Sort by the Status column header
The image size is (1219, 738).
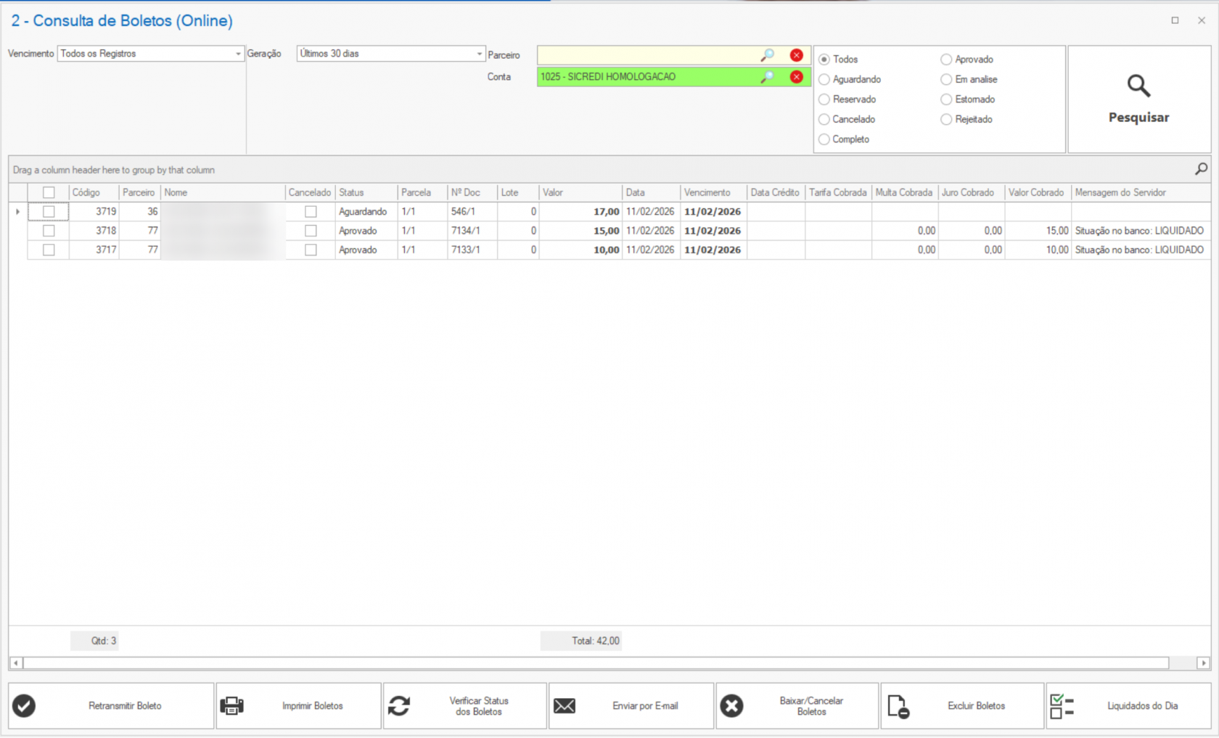click(352, 192)
